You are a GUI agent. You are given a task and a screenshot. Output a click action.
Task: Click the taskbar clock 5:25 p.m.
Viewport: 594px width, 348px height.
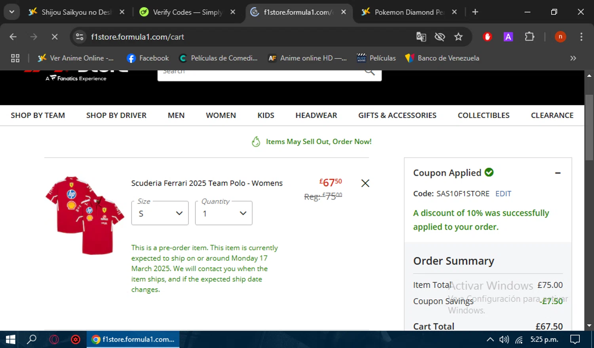pyautogui.click(x=544, y=339)
